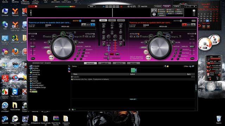Toggle left headphone cue button in mixer
Viewport: 225px width, 126px height.
tap(109, 36)
